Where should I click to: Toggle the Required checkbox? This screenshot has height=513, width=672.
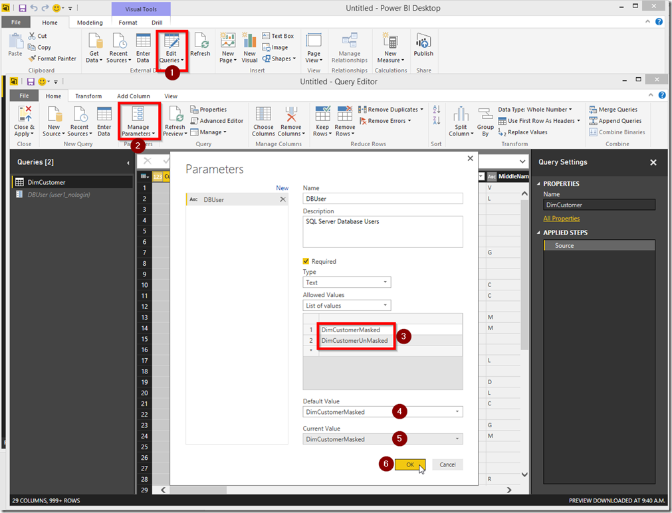pyautogui.click(x=306, y=261)
